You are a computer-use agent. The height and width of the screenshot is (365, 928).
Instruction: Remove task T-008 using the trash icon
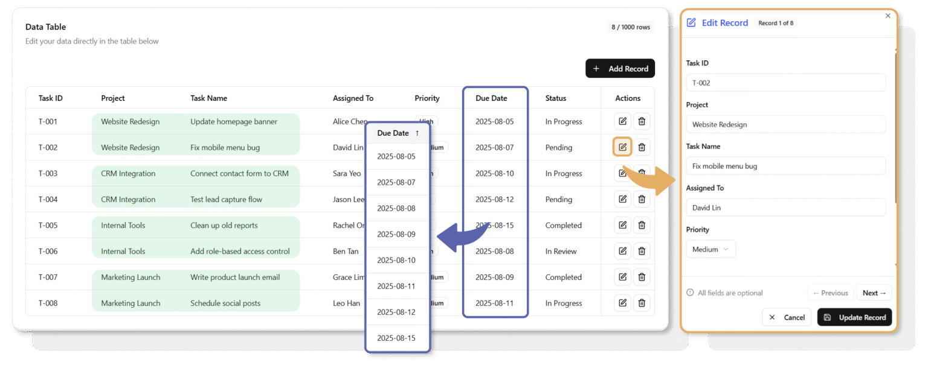pos(642,303)
